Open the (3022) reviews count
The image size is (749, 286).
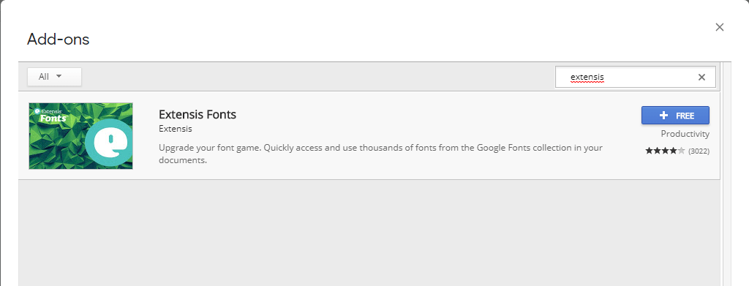pos(699,151)
